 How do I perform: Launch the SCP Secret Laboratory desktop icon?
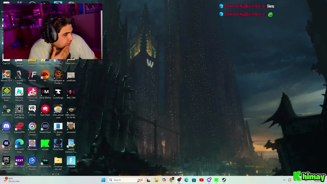click(x=19, y=109)
